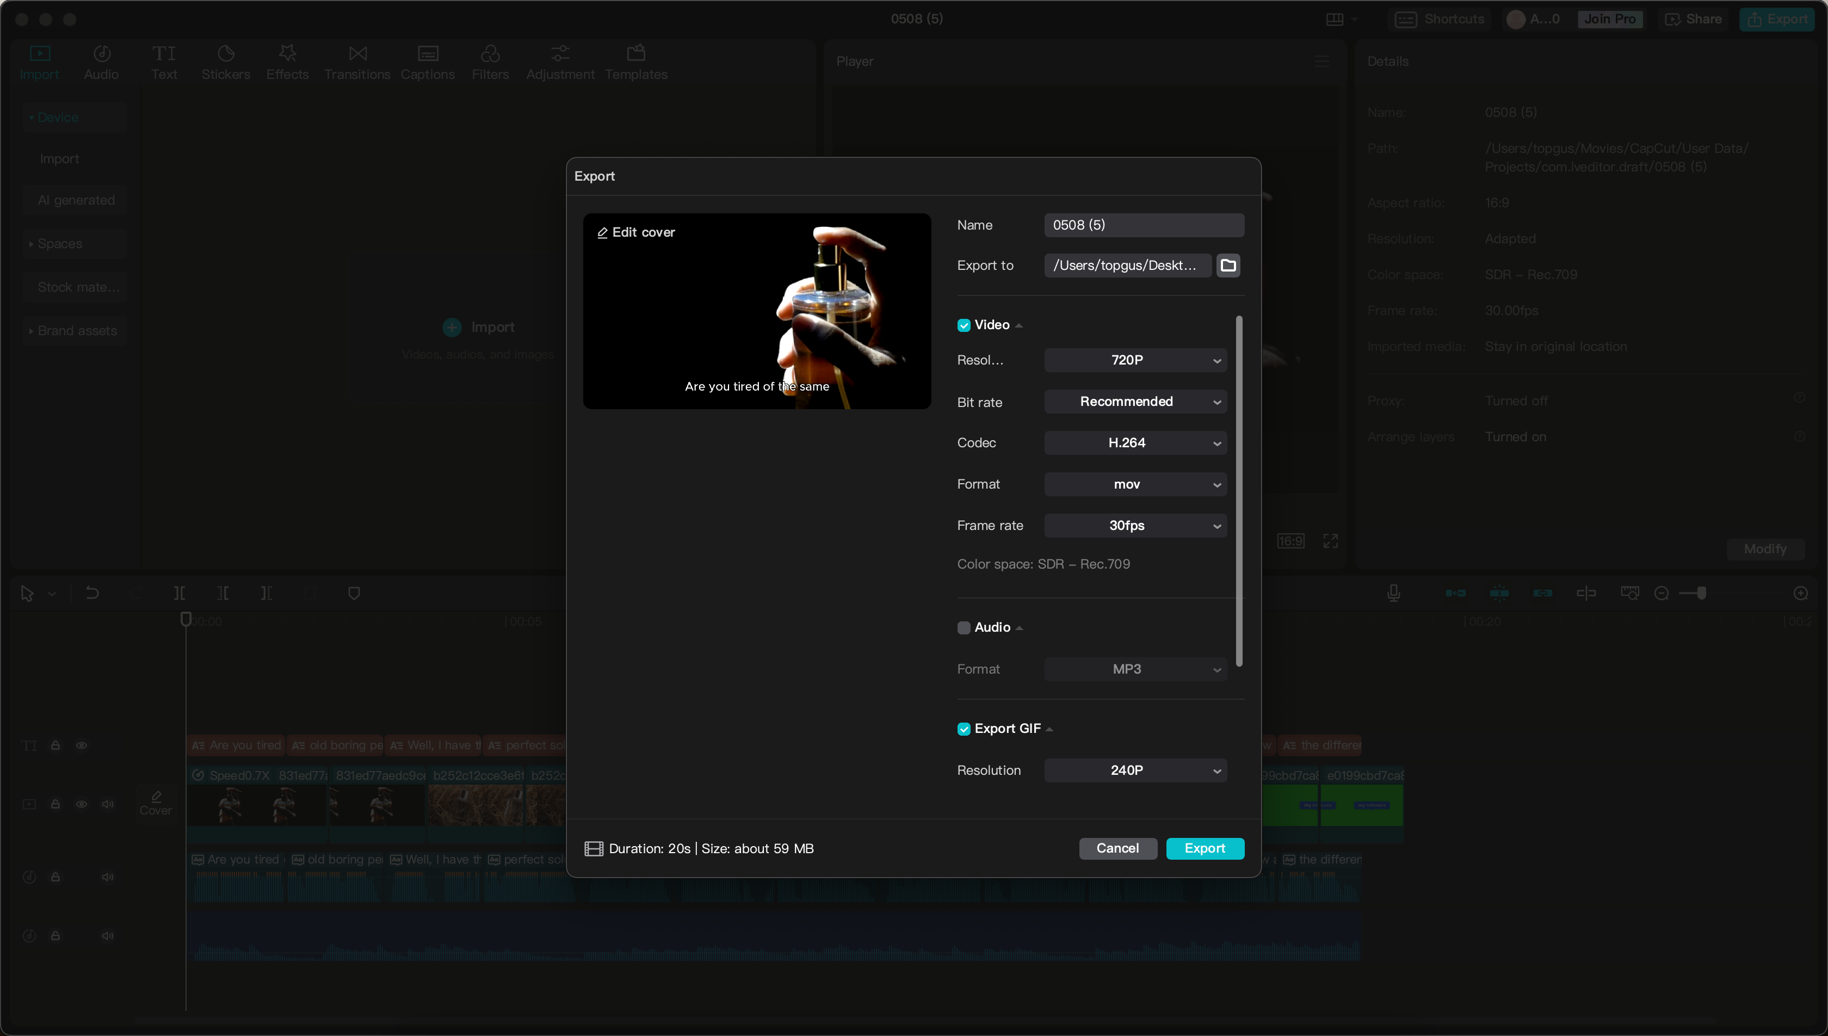Click the undo arrow in timeline toolbar

point(92,593)
